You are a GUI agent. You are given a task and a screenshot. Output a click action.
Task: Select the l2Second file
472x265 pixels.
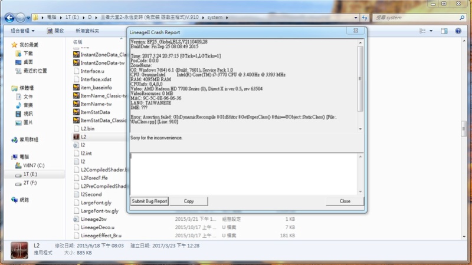pos(91,194)
